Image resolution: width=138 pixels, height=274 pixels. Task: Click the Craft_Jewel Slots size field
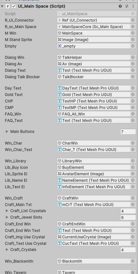(128, 217)
